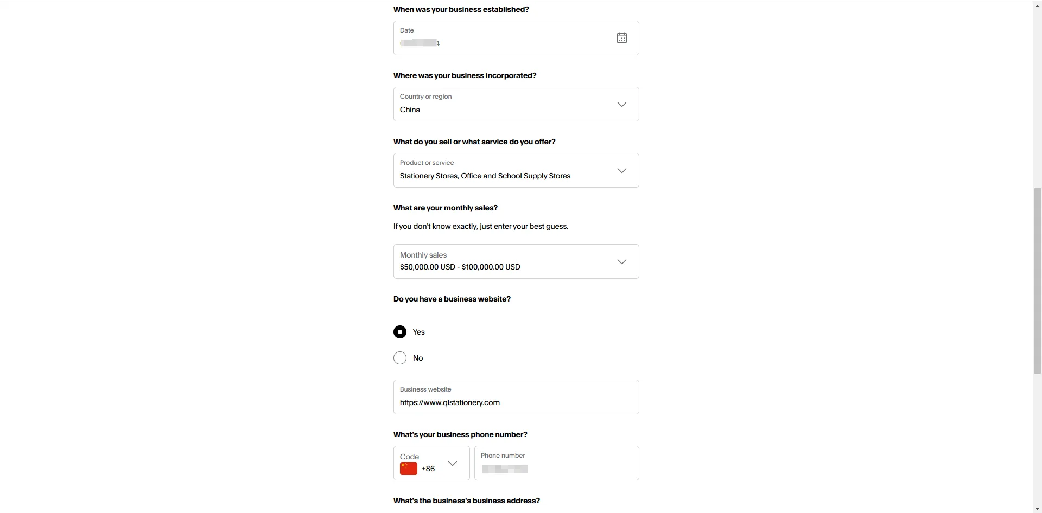Focus the Phone number input field

click(557, 463)
